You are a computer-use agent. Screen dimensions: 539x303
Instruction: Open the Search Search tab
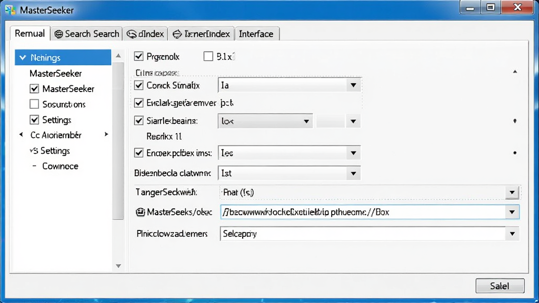click(x=87, y=34)
